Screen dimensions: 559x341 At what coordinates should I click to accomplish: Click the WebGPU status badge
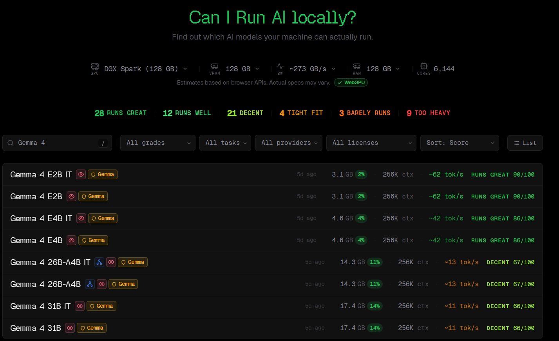coord(351,83)
